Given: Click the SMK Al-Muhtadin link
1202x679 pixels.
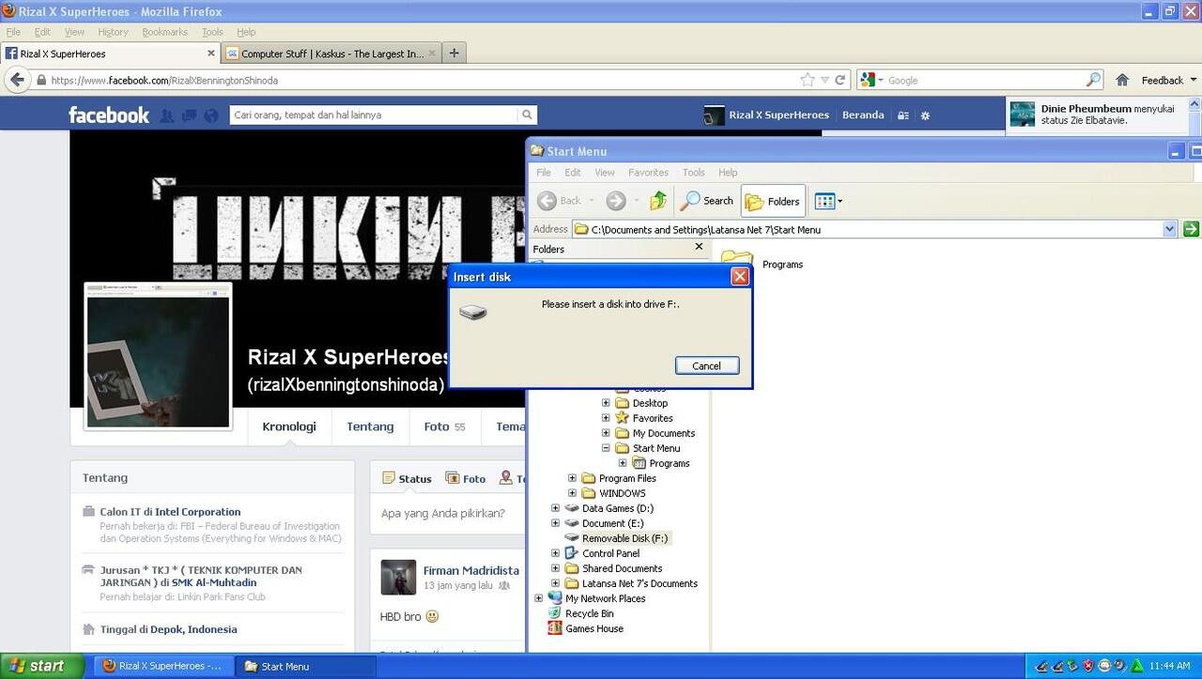Looking at the screenshot, I should [x=214, y=582].
